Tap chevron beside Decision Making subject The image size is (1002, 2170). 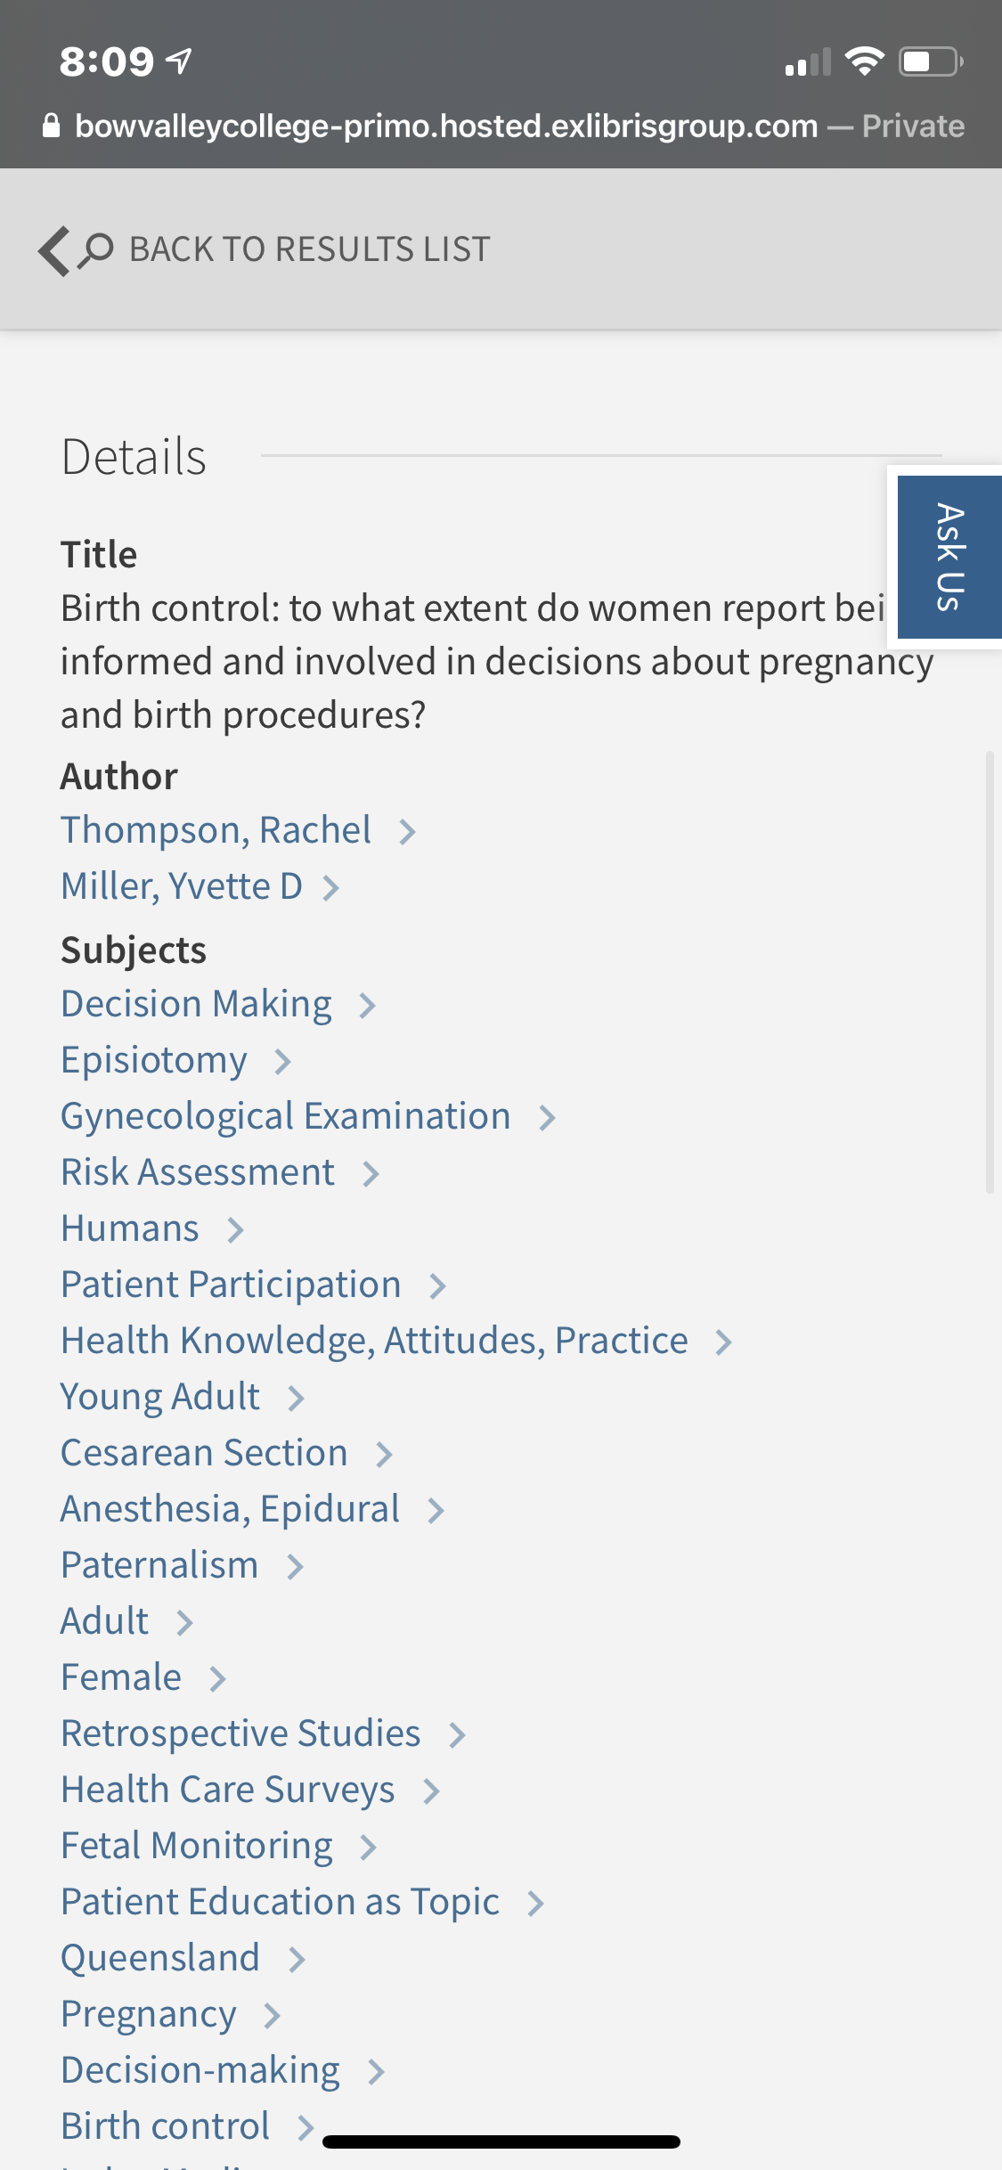[367, 1006]
